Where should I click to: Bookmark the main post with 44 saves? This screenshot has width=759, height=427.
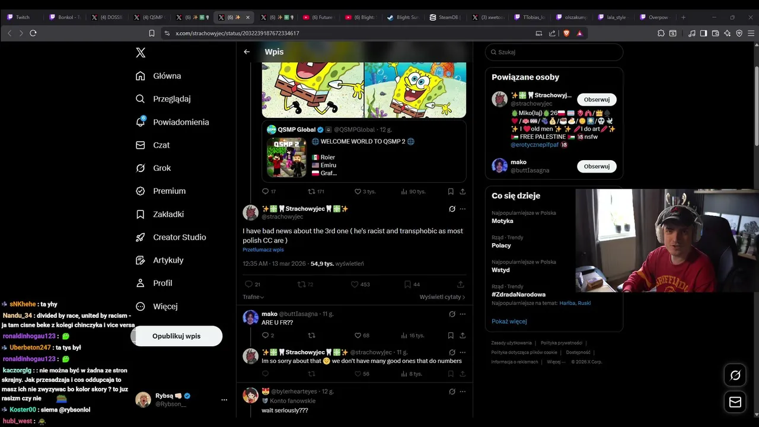pyautogui.click(x=412, y=285)
